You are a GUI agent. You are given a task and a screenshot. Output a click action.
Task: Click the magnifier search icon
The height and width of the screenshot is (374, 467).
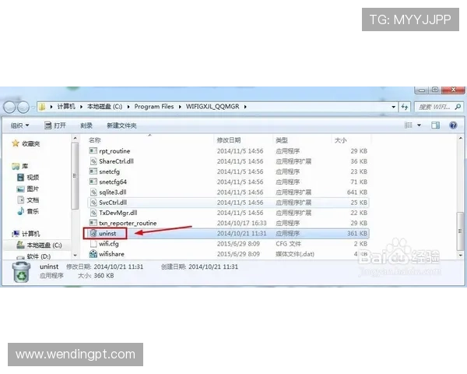pos(458,107)
